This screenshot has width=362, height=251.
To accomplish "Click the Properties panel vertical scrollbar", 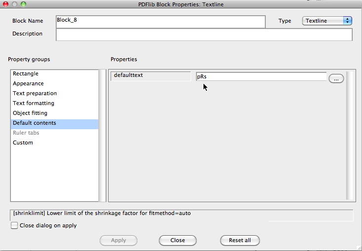I will coord(350,136).
